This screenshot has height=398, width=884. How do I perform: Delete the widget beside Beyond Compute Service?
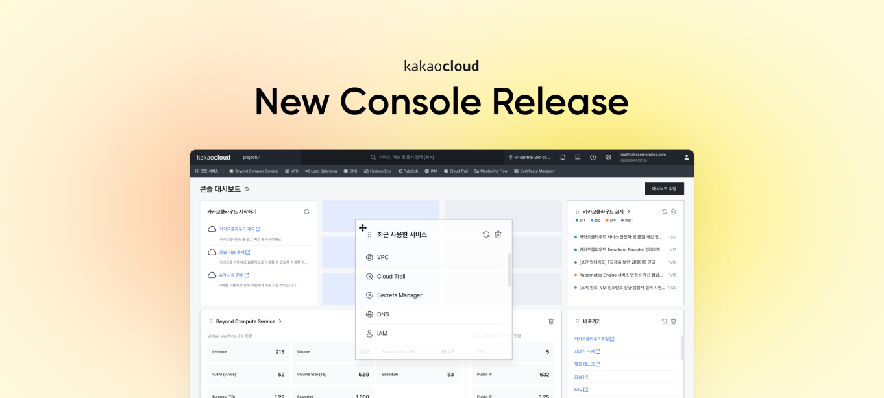551,321
